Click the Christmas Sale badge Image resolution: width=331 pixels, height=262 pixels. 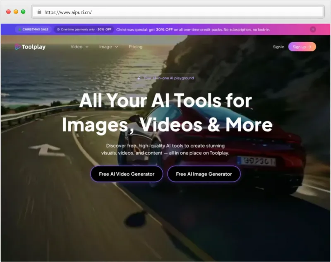pyautogui.click(x=33, y=29)
